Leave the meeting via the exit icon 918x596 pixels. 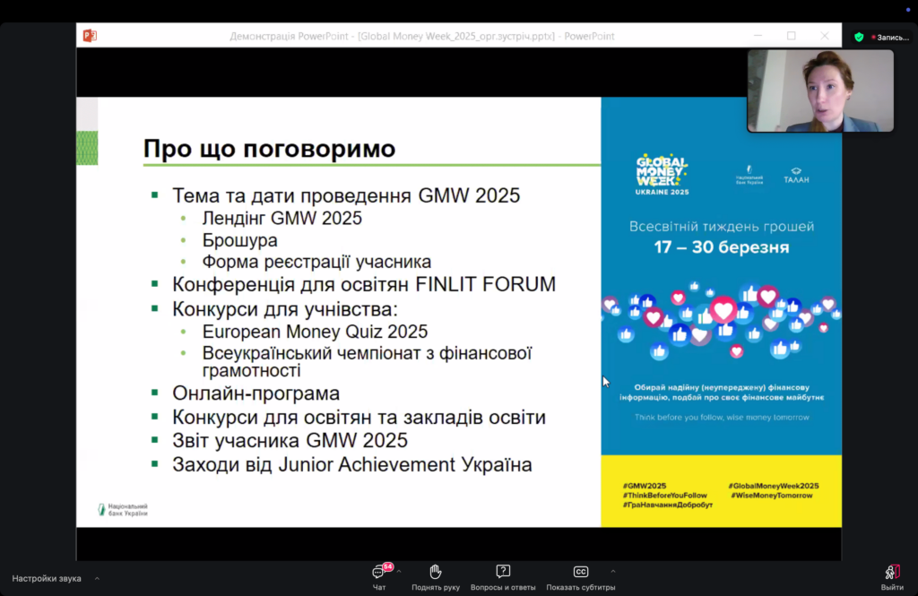(892, 577)
